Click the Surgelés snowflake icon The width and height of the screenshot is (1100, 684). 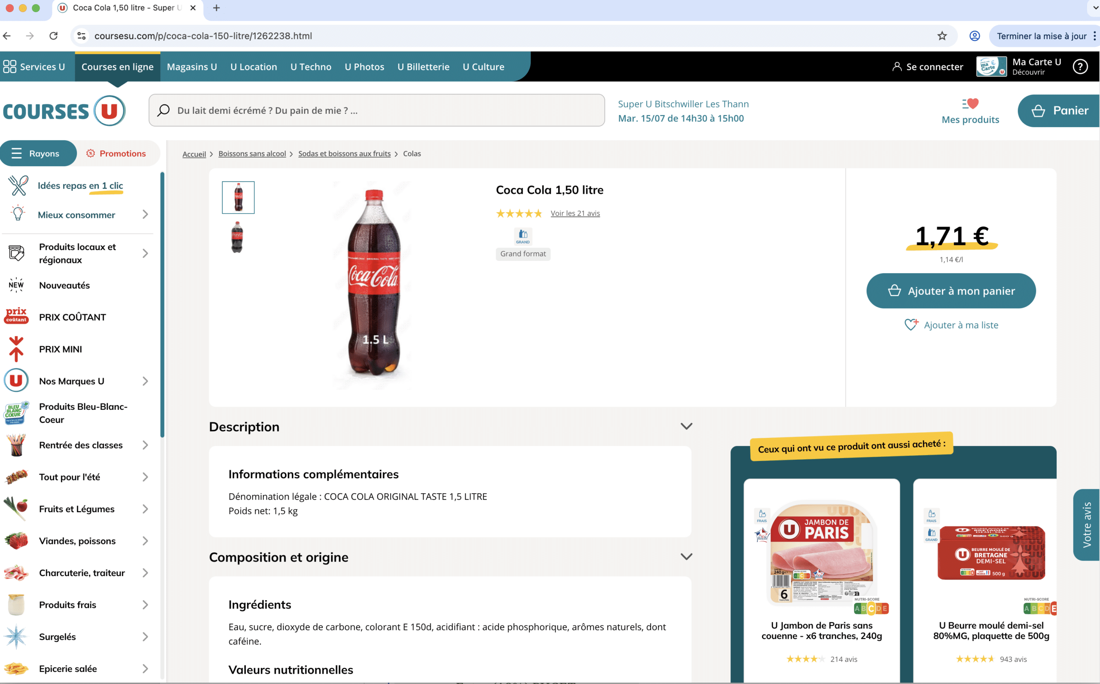click(x=16, y=636)
